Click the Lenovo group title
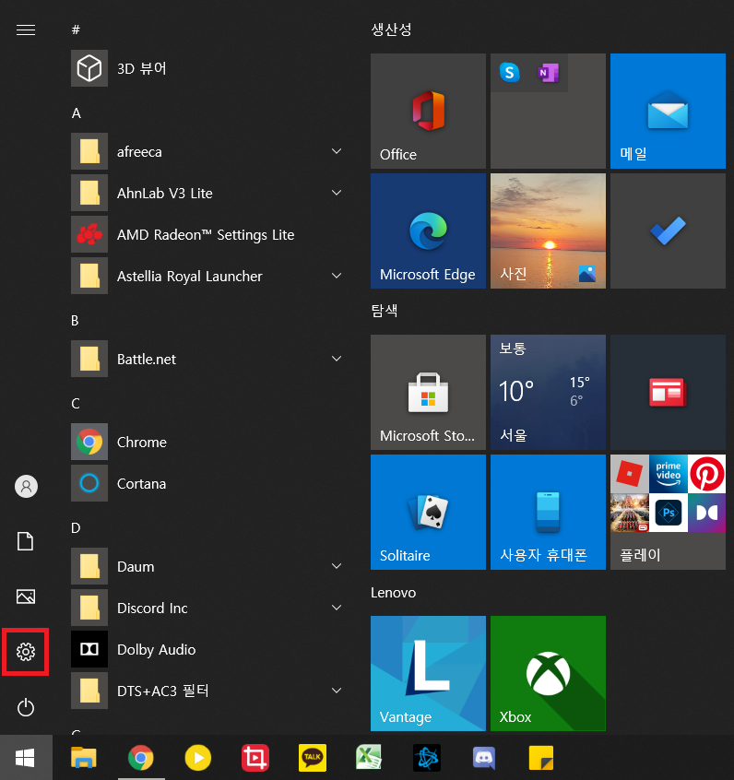 (x=393, y=593)
